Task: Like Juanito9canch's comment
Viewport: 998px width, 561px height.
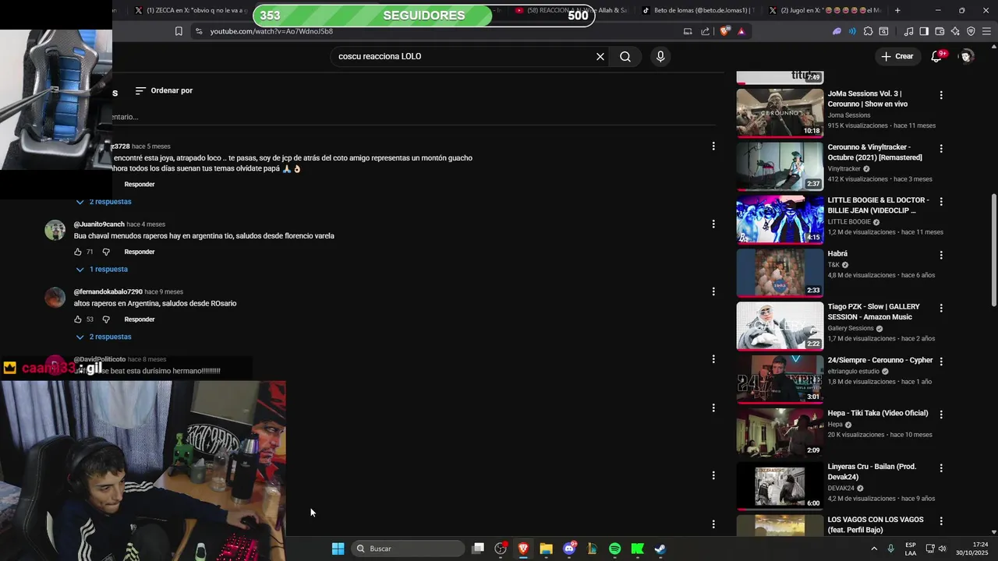Action: pos(78,252)
